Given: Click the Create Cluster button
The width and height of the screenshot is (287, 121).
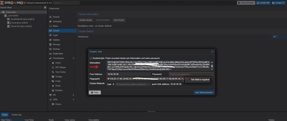Looking at the screenshot, I should click(85, 20).
